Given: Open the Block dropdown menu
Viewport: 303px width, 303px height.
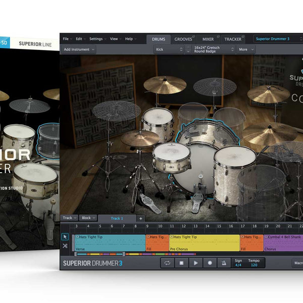Looking at the screenshot, I should click(88, 218).
